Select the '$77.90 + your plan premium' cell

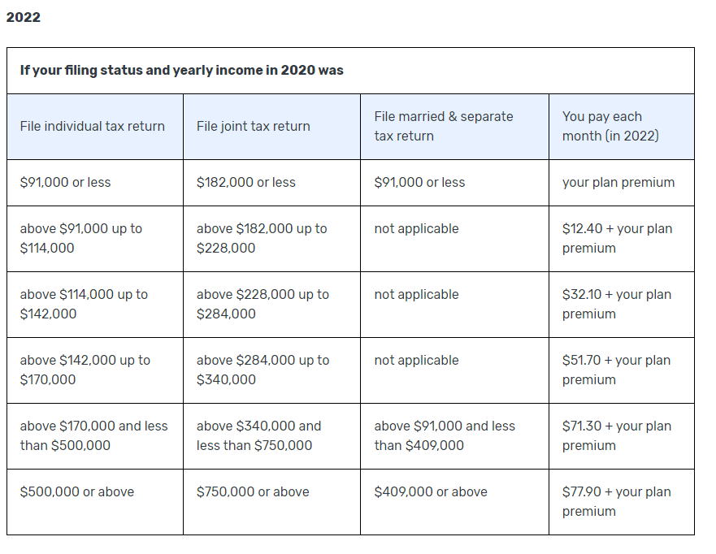[x=617, y=501]
